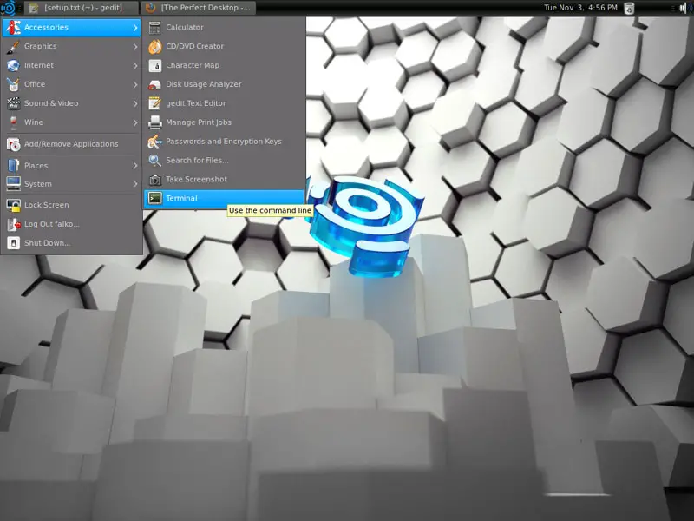
Task: Click the Manage Print Jobs label
Action: point(199,122)
